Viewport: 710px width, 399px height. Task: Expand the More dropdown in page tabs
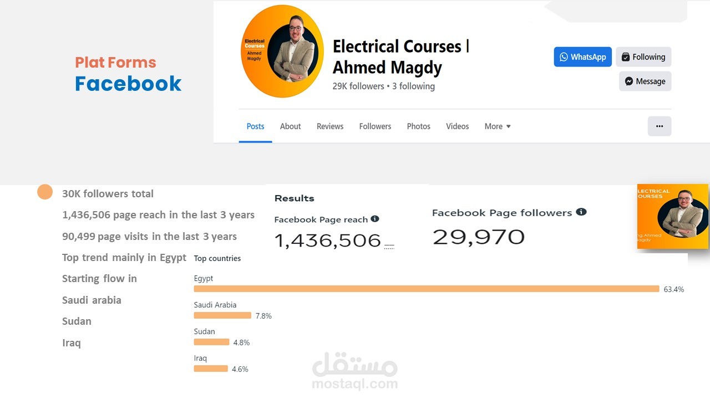[498, 126]
